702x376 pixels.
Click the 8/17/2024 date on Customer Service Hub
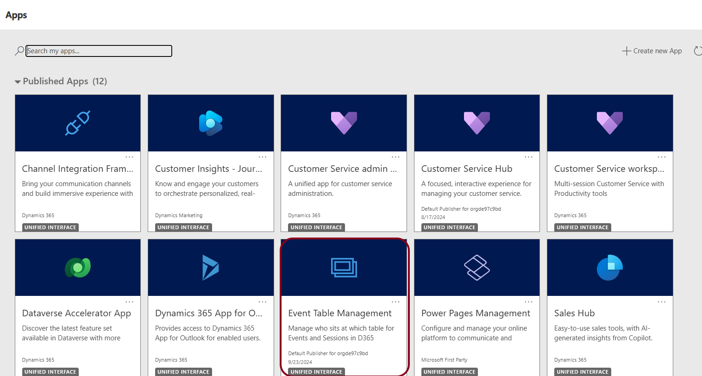click(433, 217)
